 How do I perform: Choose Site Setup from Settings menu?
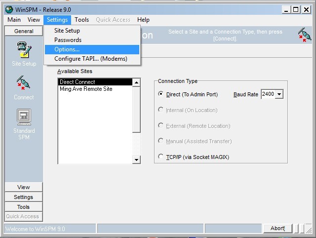click(92, 31)
